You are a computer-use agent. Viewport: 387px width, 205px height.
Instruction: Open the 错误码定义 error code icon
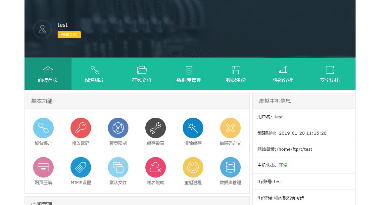pyautogui.click(x=230, y=128)
